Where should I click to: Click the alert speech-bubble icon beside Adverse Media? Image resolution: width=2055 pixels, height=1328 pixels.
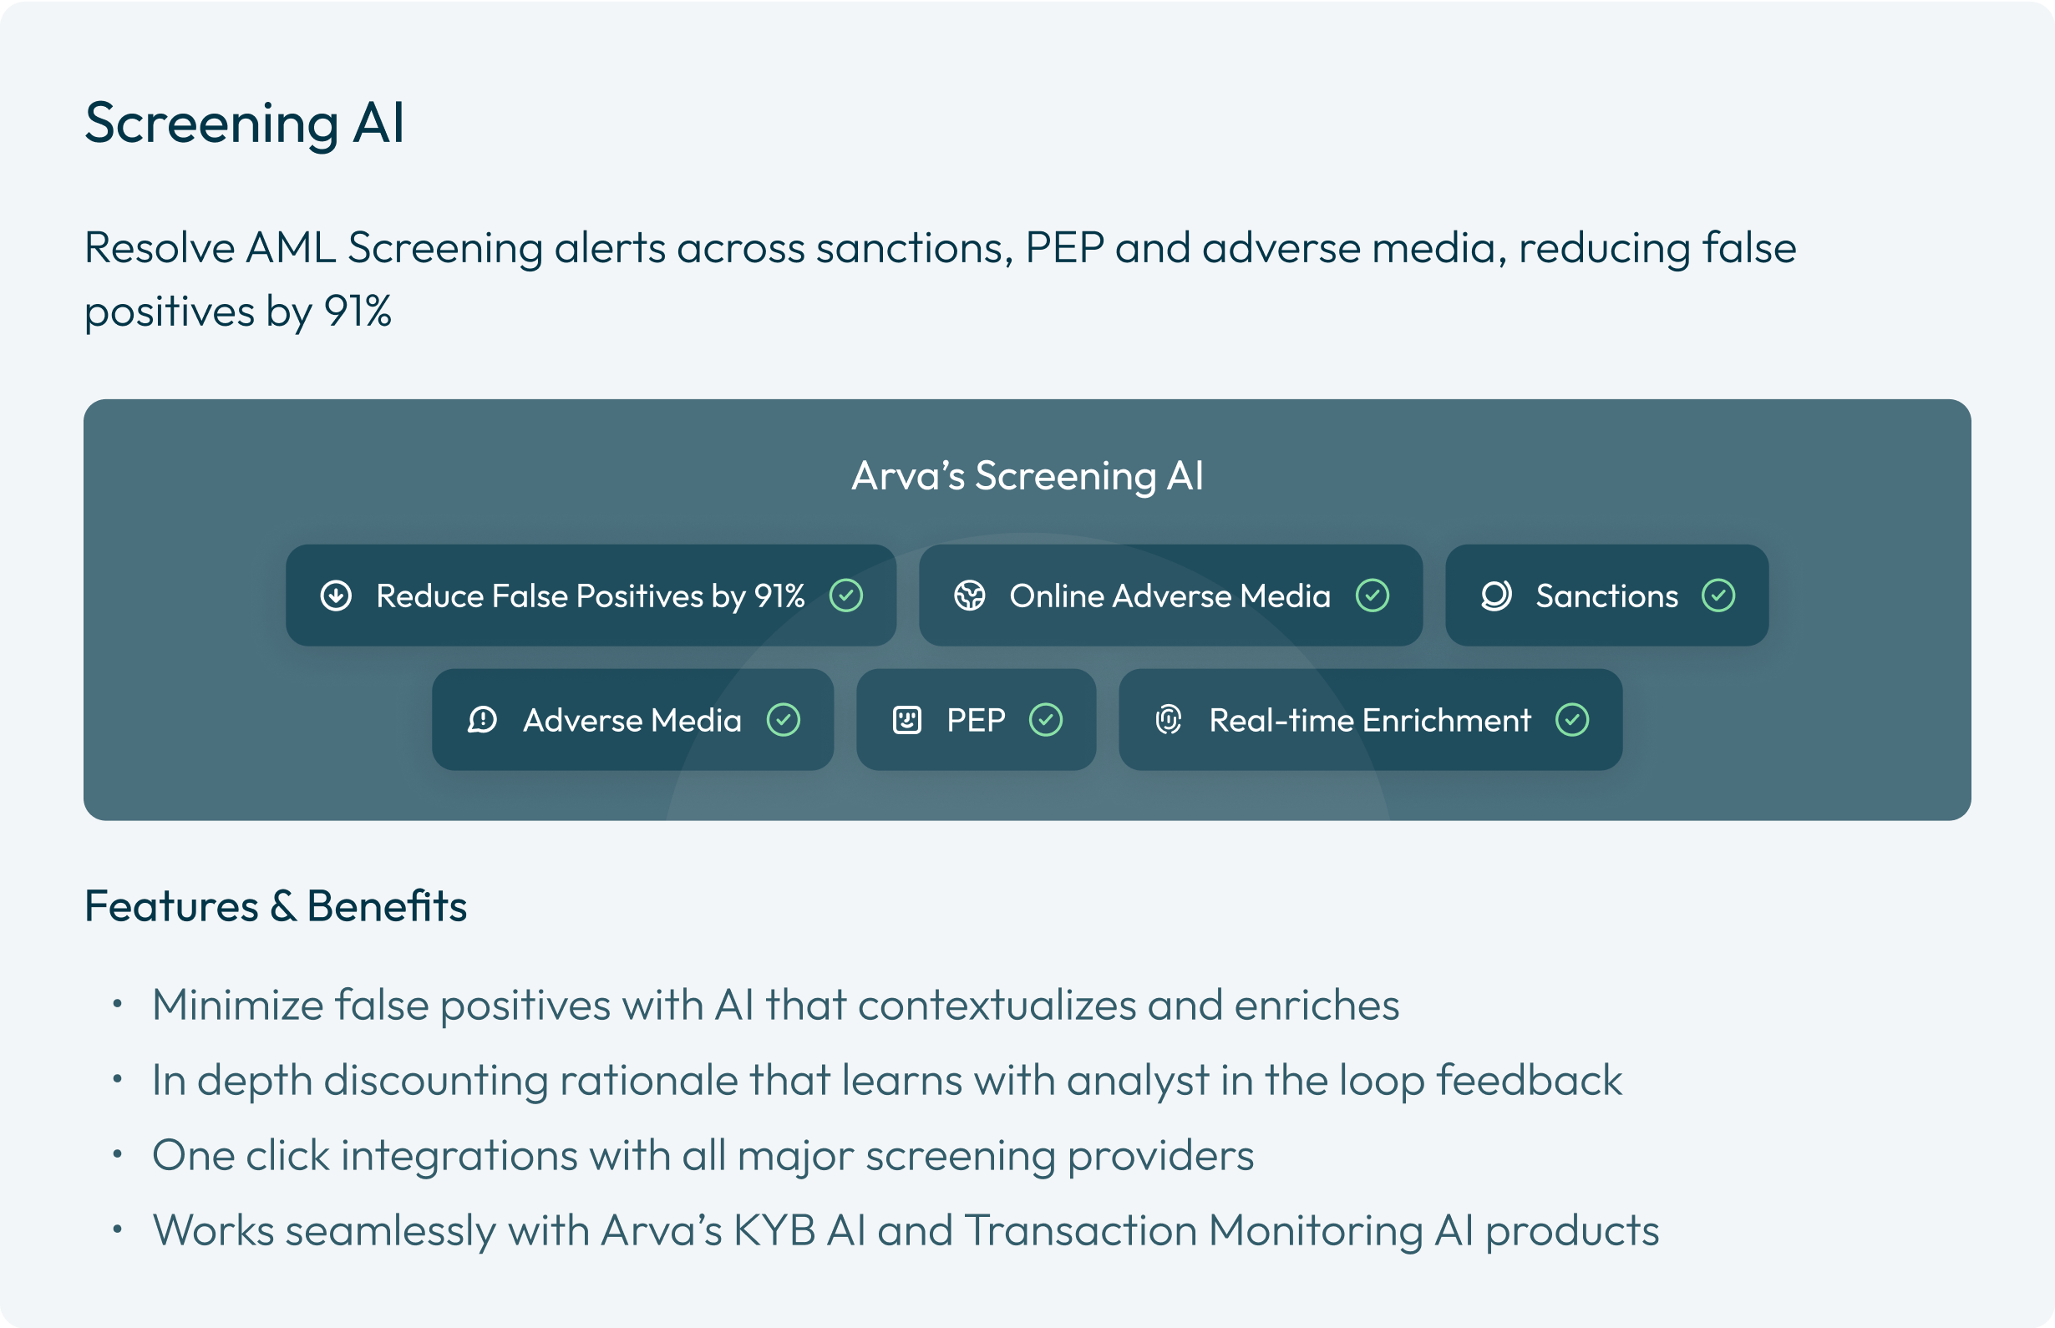[482, 720]
